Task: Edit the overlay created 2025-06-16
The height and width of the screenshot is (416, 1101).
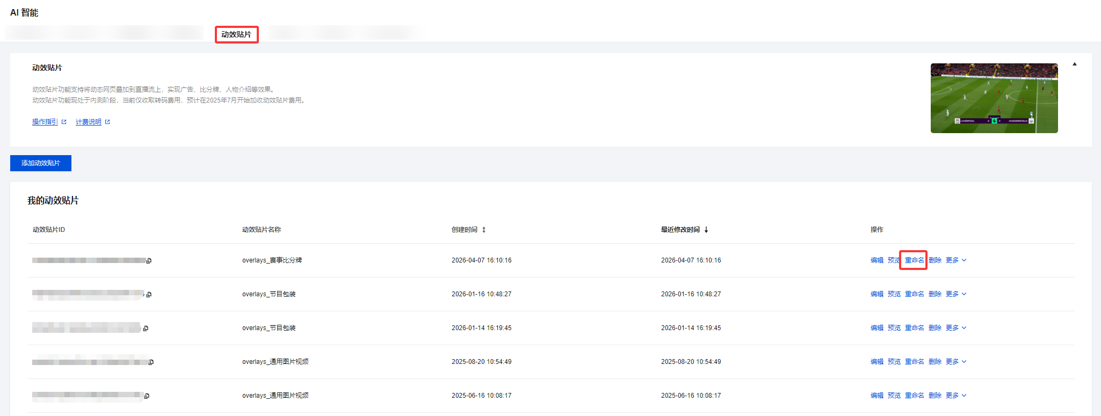Action: [x=877, y=396]
